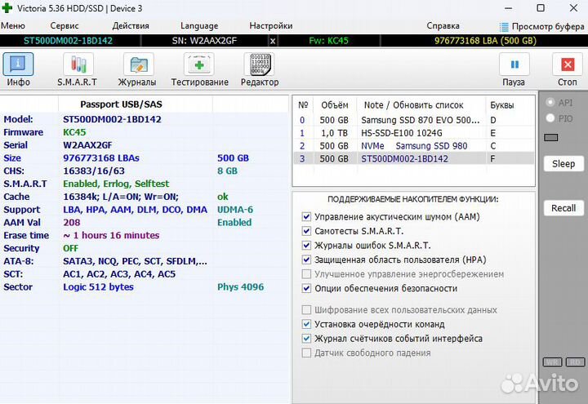This screenshot has height=404, width=588.
Task: Click the Fw: KC45 status bar field
Action: point(328,41)
